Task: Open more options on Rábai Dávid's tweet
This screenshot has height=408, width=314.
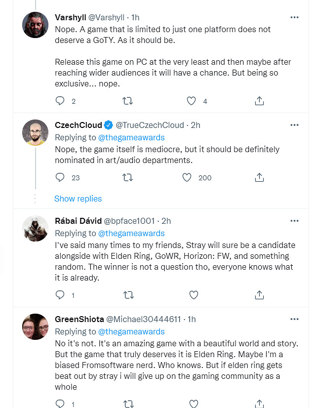Action: [x=294, y=221]
